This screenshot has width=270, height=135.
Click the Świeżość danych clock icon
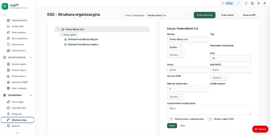click(8, 108)
